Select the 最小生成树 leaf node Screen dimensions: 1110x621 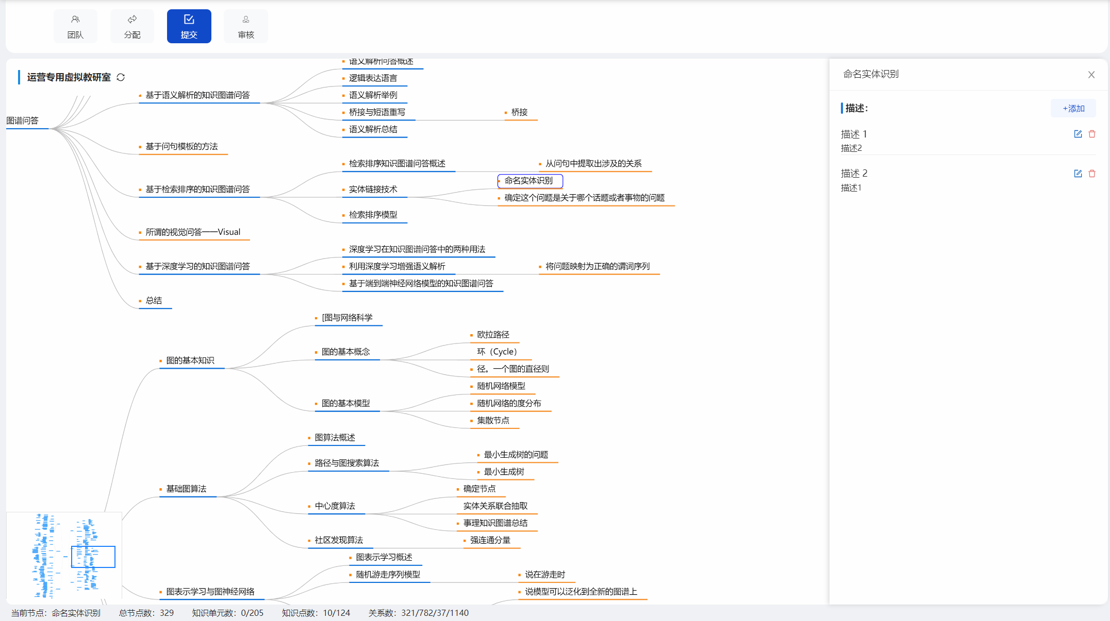click(x=504, y=472)
